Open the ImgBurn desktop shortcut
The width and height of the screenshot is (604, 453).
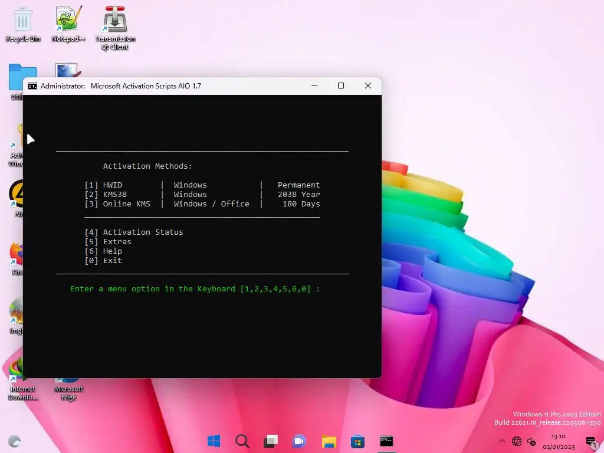pos(16,316)
